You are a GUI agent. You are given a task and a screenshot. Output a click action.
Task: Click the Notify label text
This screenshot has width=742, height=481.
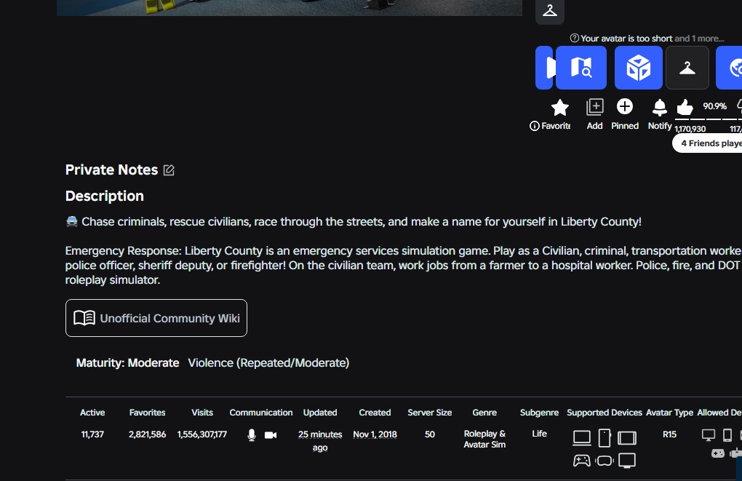[x=660, y=126]
